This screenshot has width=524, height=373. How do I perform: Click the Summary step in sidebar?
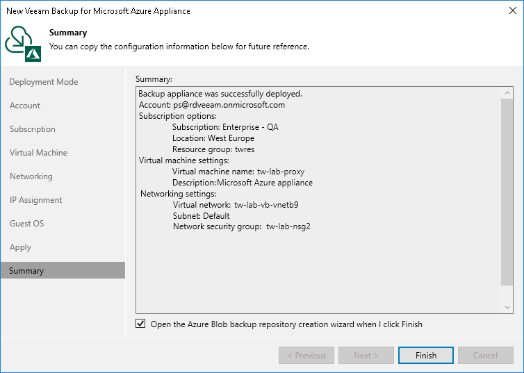coord(26,271)
